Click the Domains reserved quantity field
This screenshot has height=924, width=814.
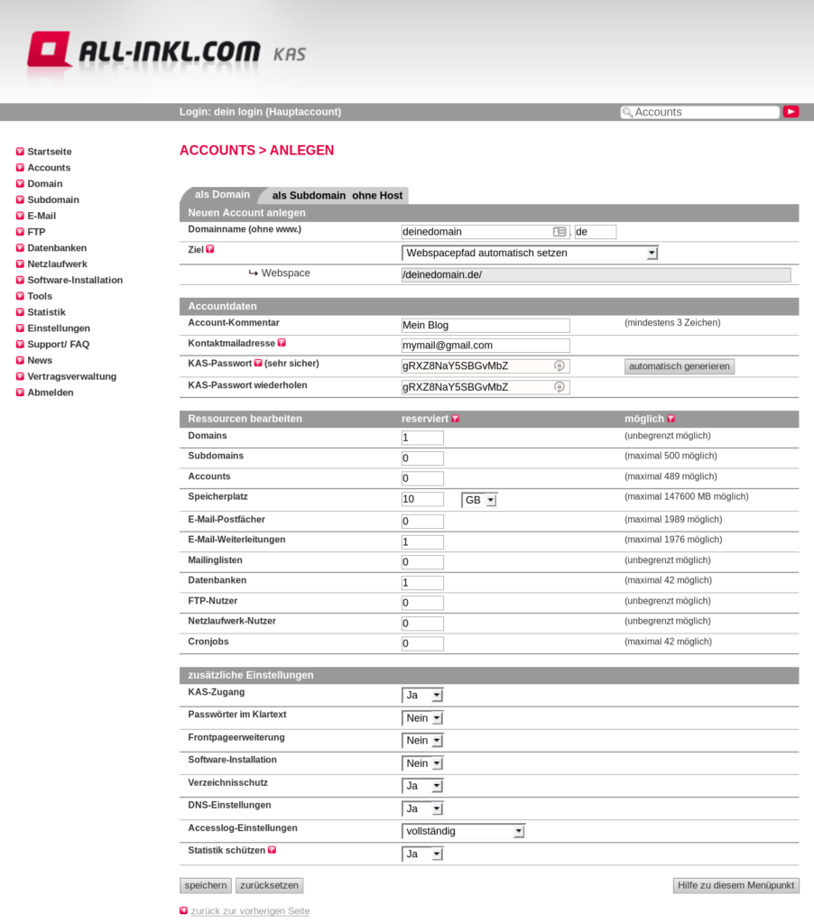pos(422,438)
